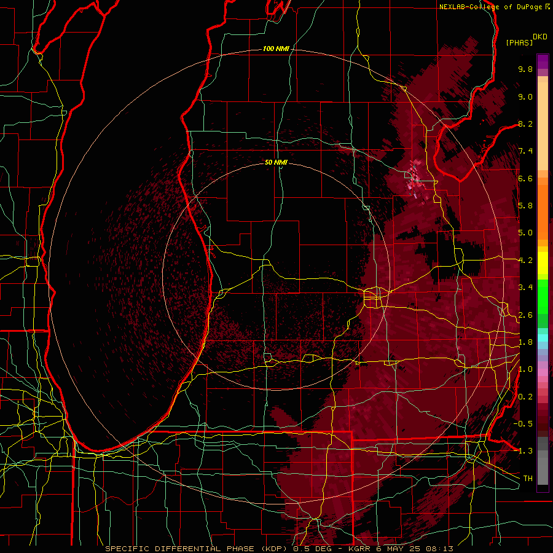Select the 0.2 scale value
This screenshot has width=553, height=553.
(x=525, y=397)
